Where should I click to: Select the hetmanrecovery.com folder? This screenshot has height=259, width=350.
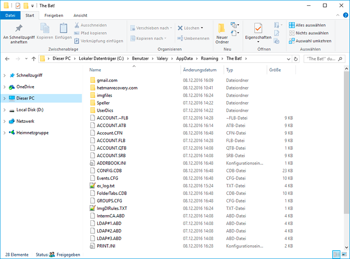pyautogui.click(x=117, y=88)
